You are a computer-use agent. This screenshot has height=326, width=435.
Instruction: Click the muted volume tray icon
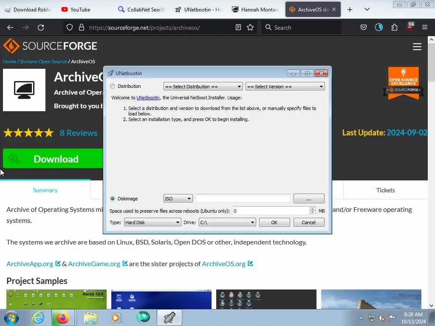tap(382, 318)
